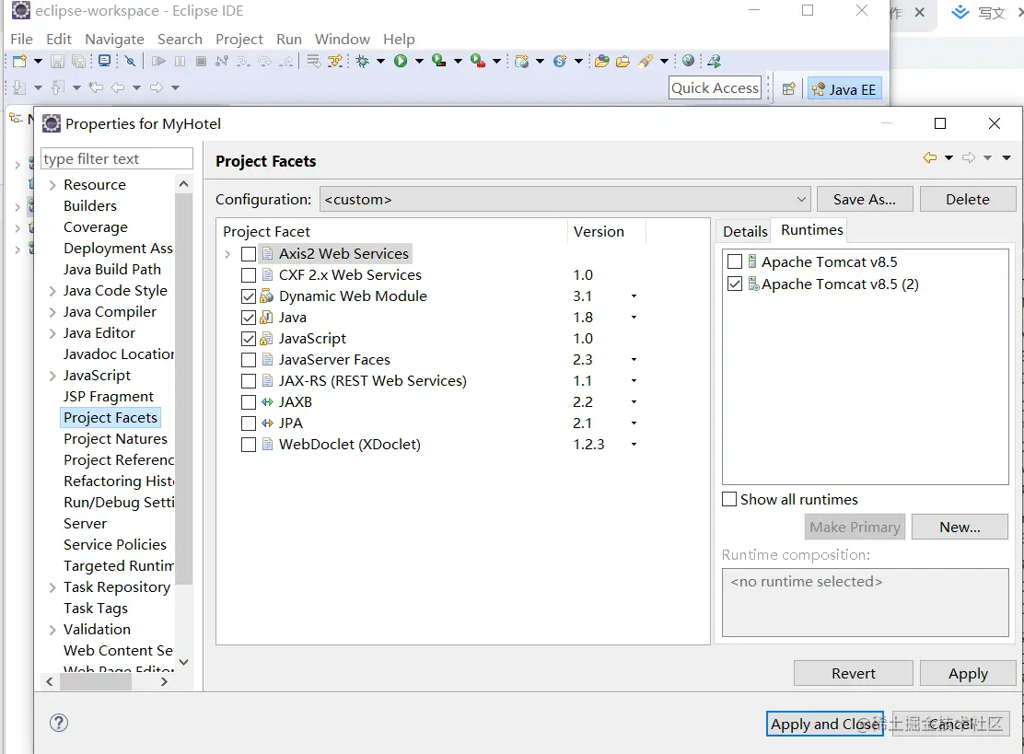1024x754 pixels.
Task: Open the Debug icon's dropdown arrow
Action: tap(380, 61)
